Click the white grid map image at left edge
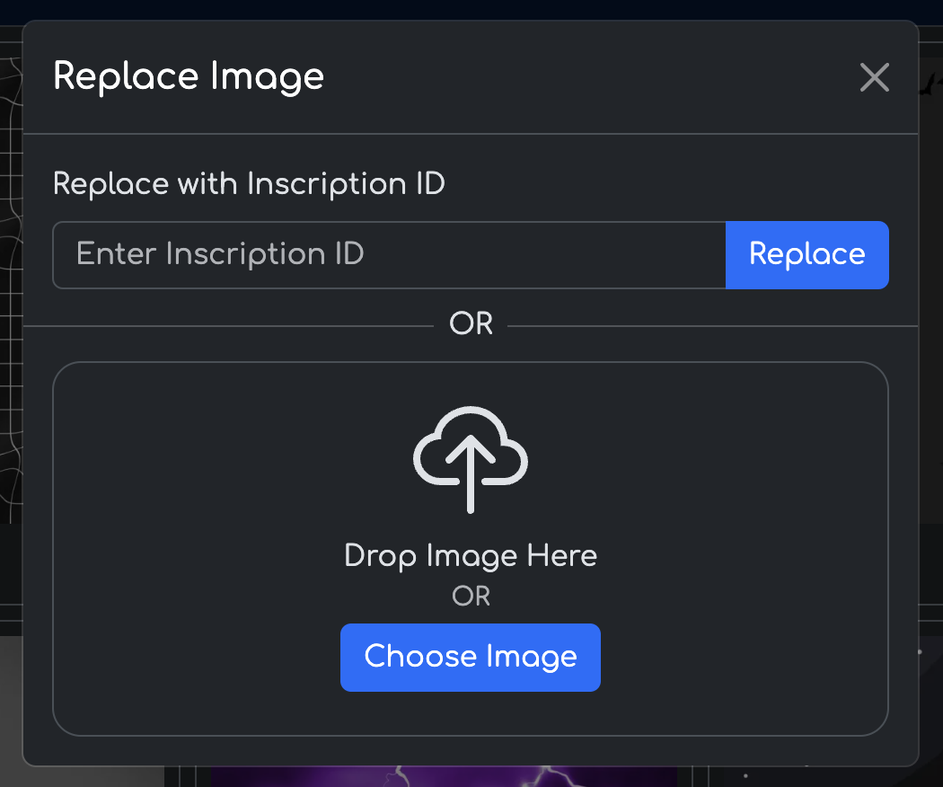 (x=10, y=270)
